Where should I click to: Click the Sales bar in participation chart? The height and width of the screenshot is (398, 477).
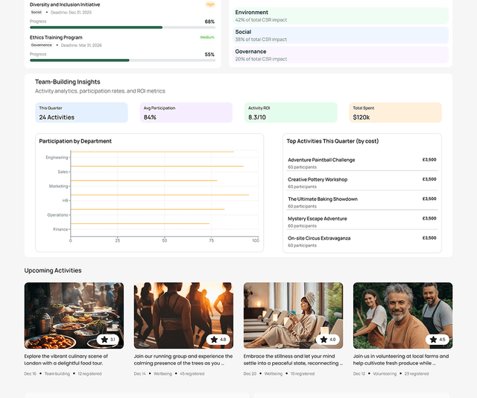coord(157,166)
